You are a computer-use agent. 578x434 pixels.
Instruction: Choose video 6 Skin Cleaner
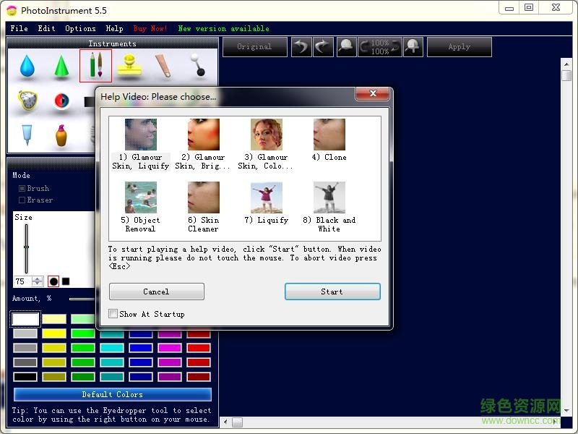(203, 207)
